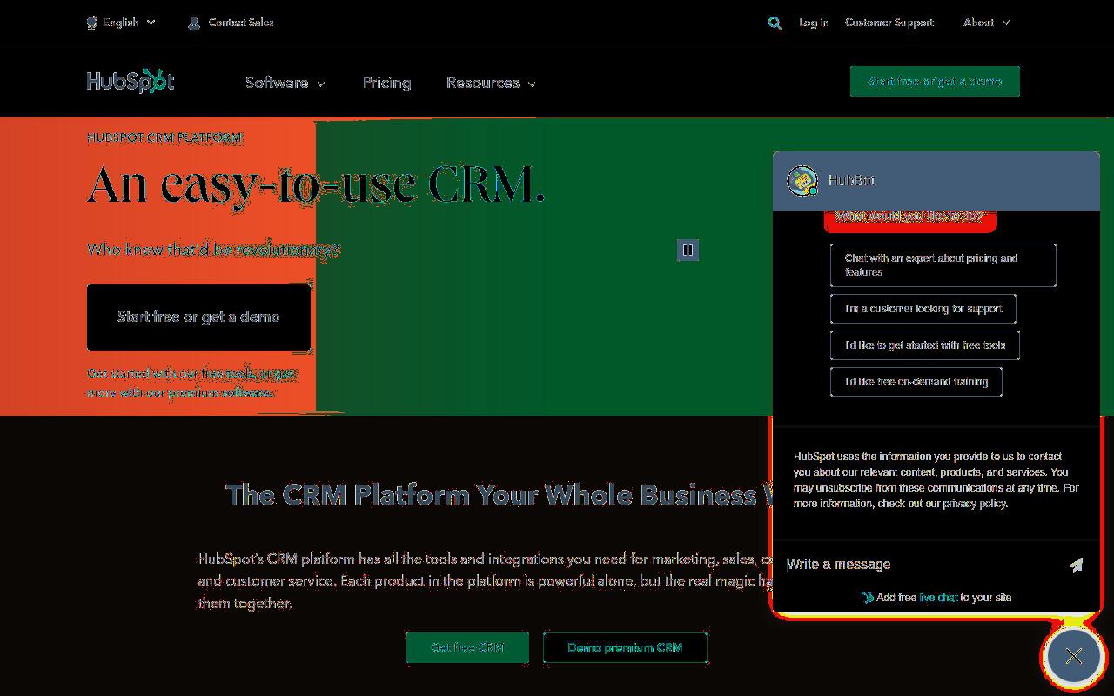Open the live chat link
This screenshot has height=696, width=1114.
938,598
